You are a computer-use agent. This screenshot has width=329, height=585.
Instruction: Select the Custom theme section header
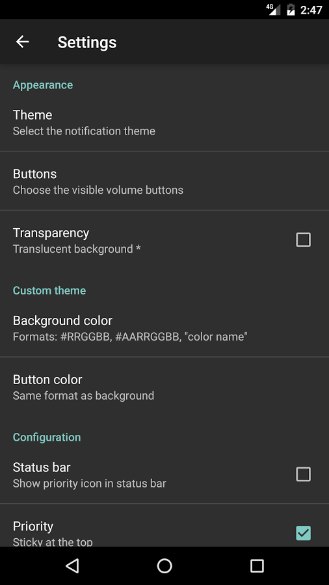point(49,291)
